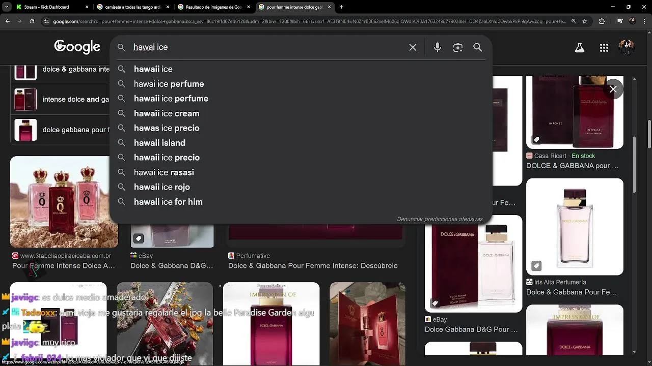
Task: Go to Google home via logo
Action: pyautogui.click(x=77, y=47)
